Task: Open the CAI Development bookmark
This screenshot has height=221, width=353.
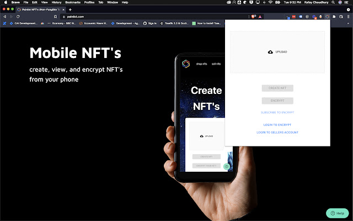Action: 24,23
